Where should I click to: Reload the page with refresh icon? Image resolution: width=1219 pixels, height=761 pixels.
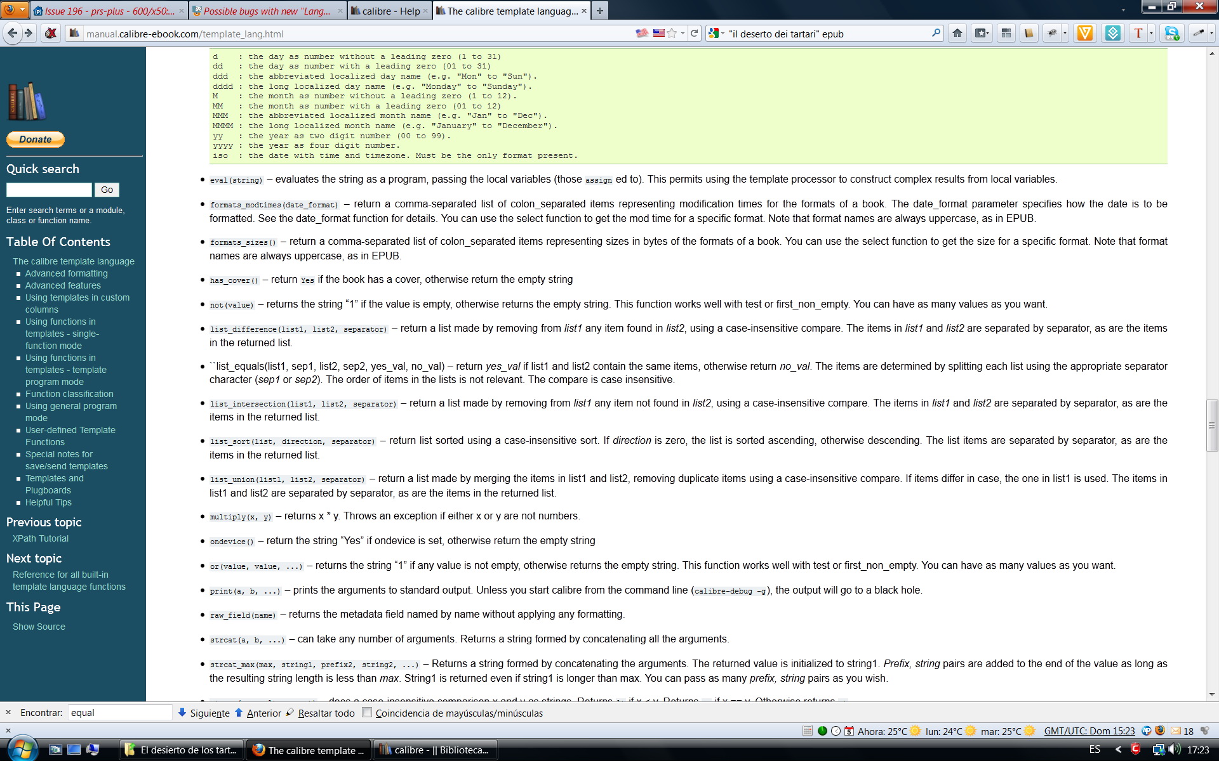695,34
